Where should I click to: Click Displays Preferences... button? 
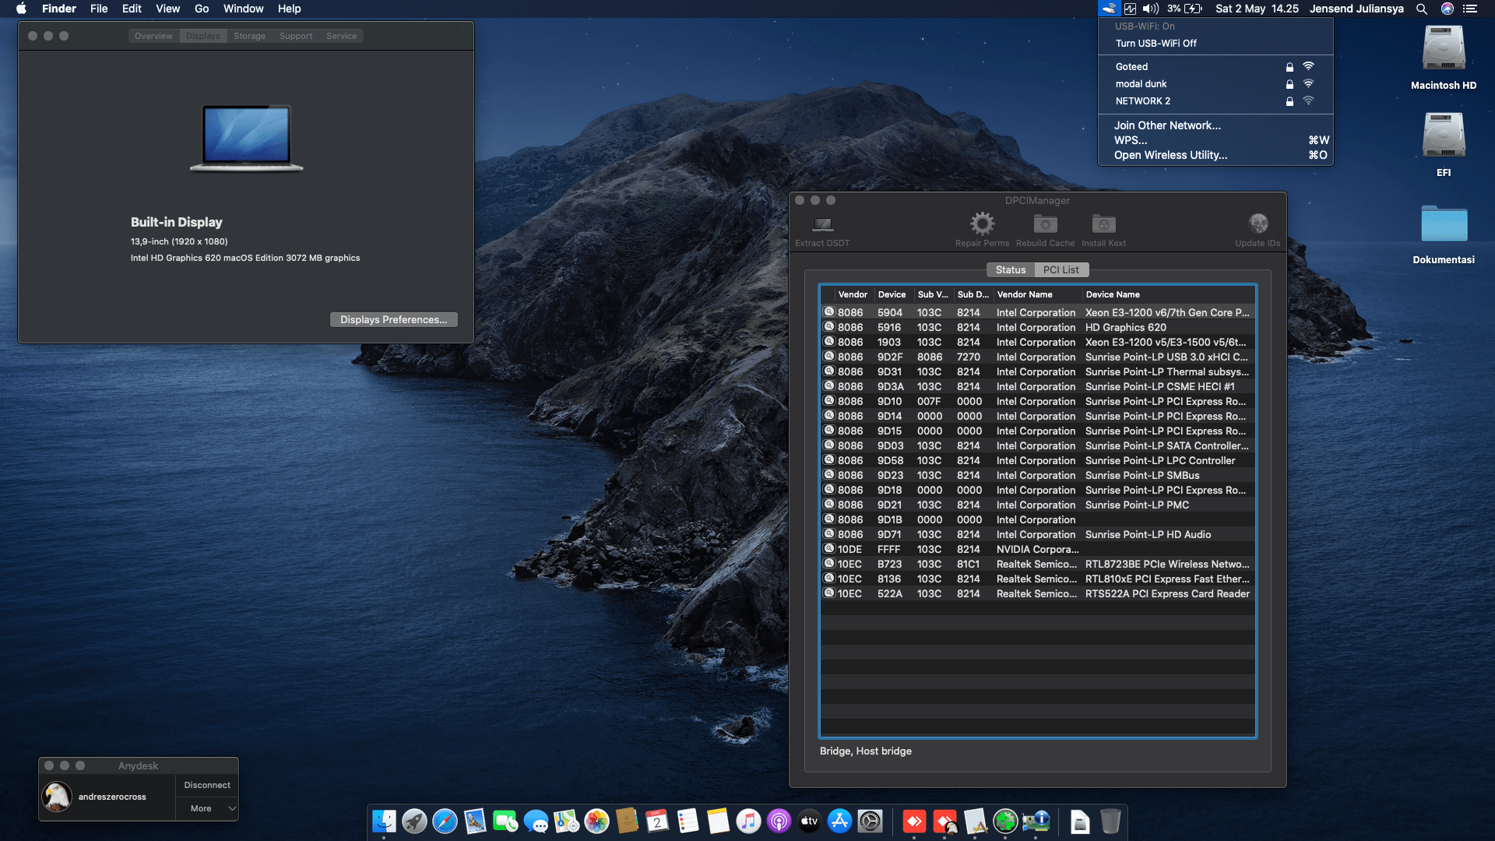pos(393,319)
